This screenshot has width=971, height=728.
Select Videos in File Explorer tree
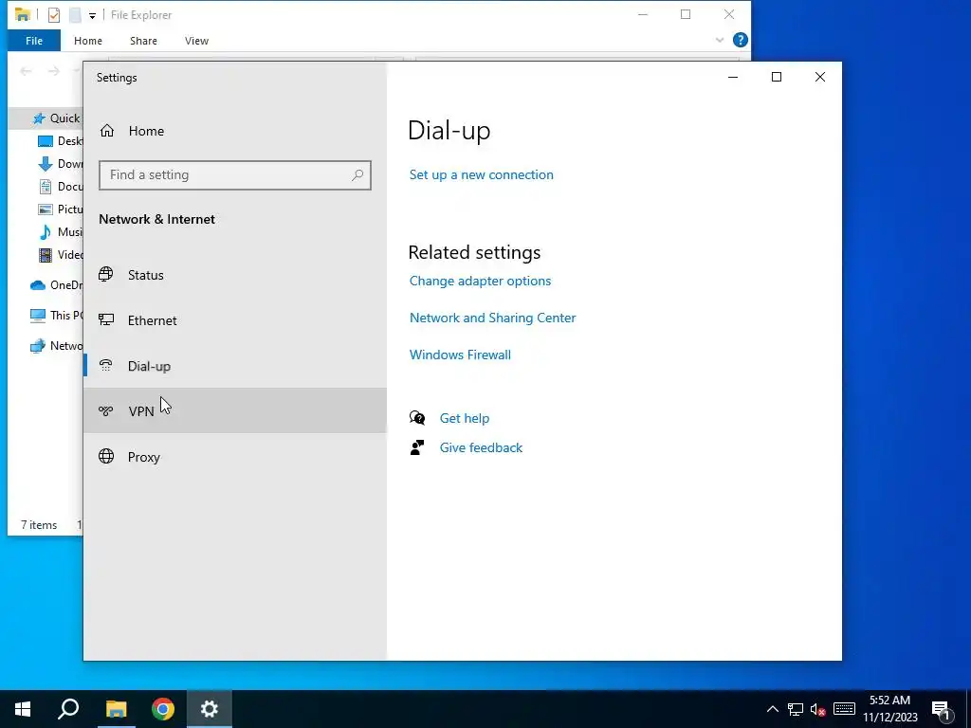[x=60, y=254]
